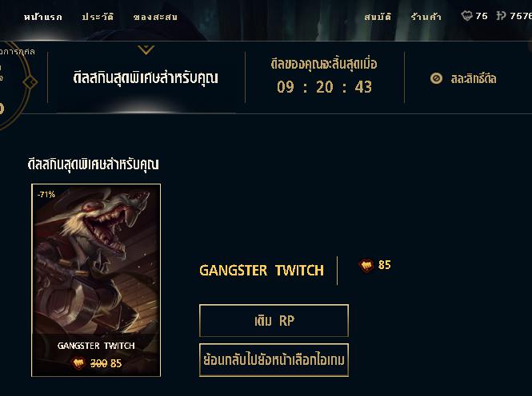Click the gold diamond ornament on the circle
The width and height of the screenshot is (532, 396).
(30, 82)
